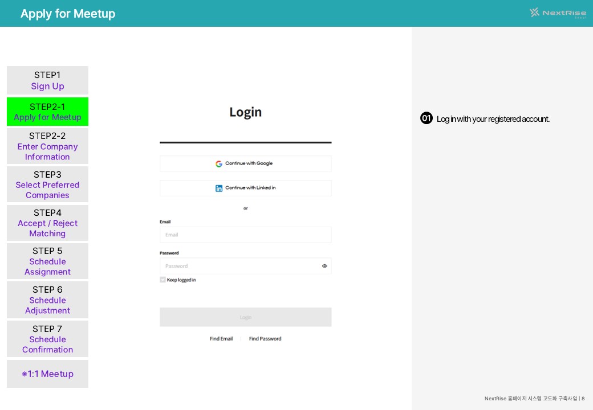Screen dimensions: 593x410
Task: Open STEP1 Sign Up
Action: tap(48, 80)
